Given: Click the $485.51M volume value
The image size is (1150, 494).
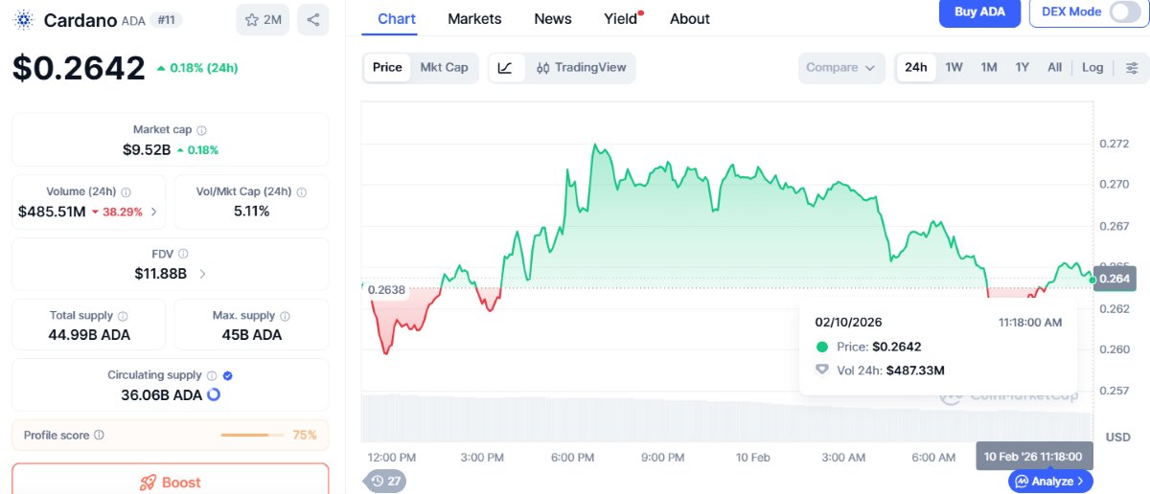Looking at the screenshot, I should pyautogui.click(x=52, y=212).
